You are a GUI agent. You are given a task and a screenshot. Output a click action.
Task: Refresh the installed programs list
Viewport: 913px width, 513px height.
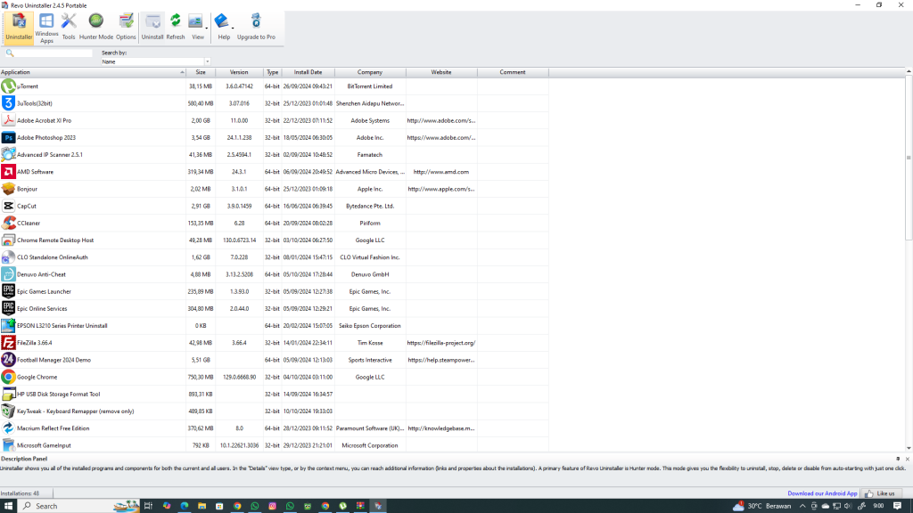[176, 28]
